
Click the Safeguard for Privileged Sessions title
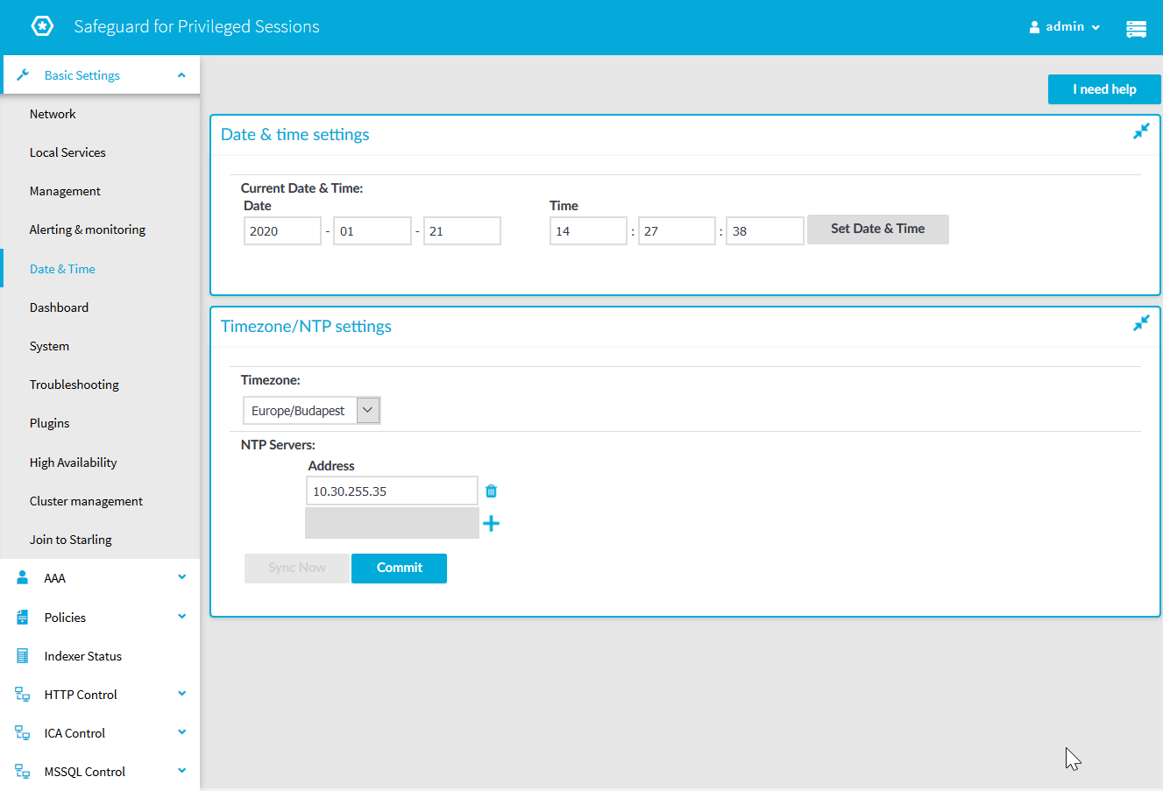[196, 26]
